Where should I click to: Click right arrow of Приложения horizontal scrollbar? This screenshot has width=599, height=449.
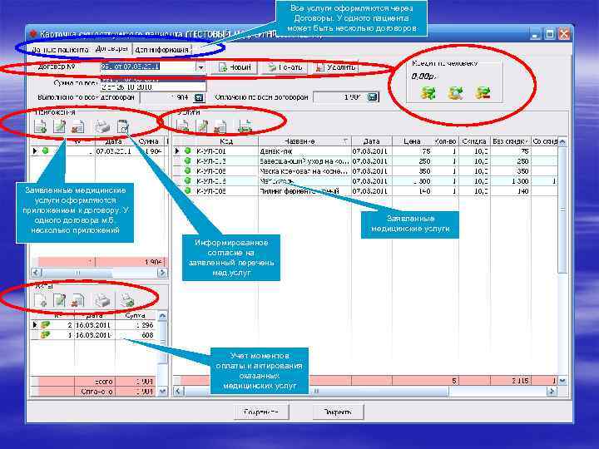(x=162, y=273)
